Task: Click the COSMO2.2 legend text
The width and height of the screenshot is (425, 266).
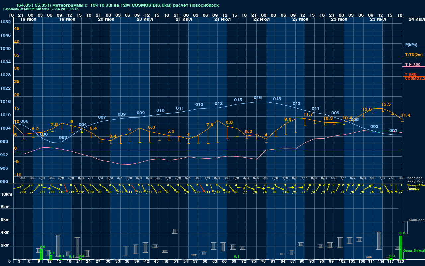Action: coord(415,78)
